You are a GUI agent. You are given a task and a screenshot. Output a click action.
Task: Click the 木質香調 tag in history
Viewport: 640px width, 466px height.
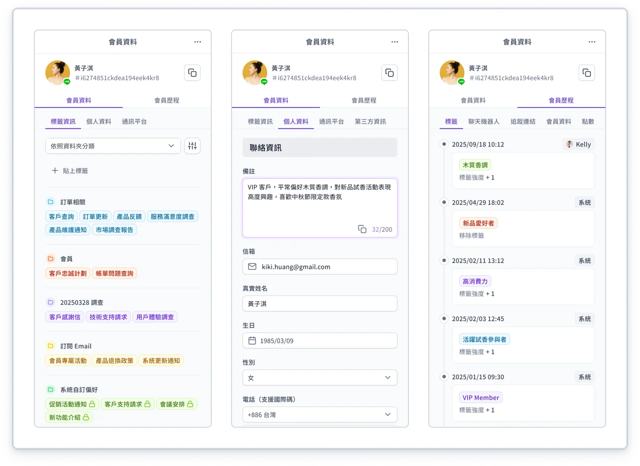tap(475, 165)
